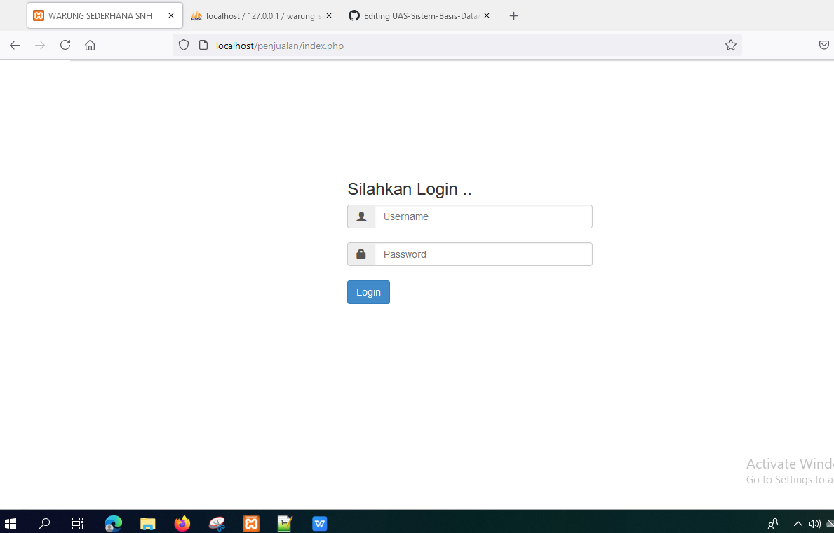This screenshot has height=533, width=834.
Task: Open a new browser tab
Action: [x=513, y=15]
